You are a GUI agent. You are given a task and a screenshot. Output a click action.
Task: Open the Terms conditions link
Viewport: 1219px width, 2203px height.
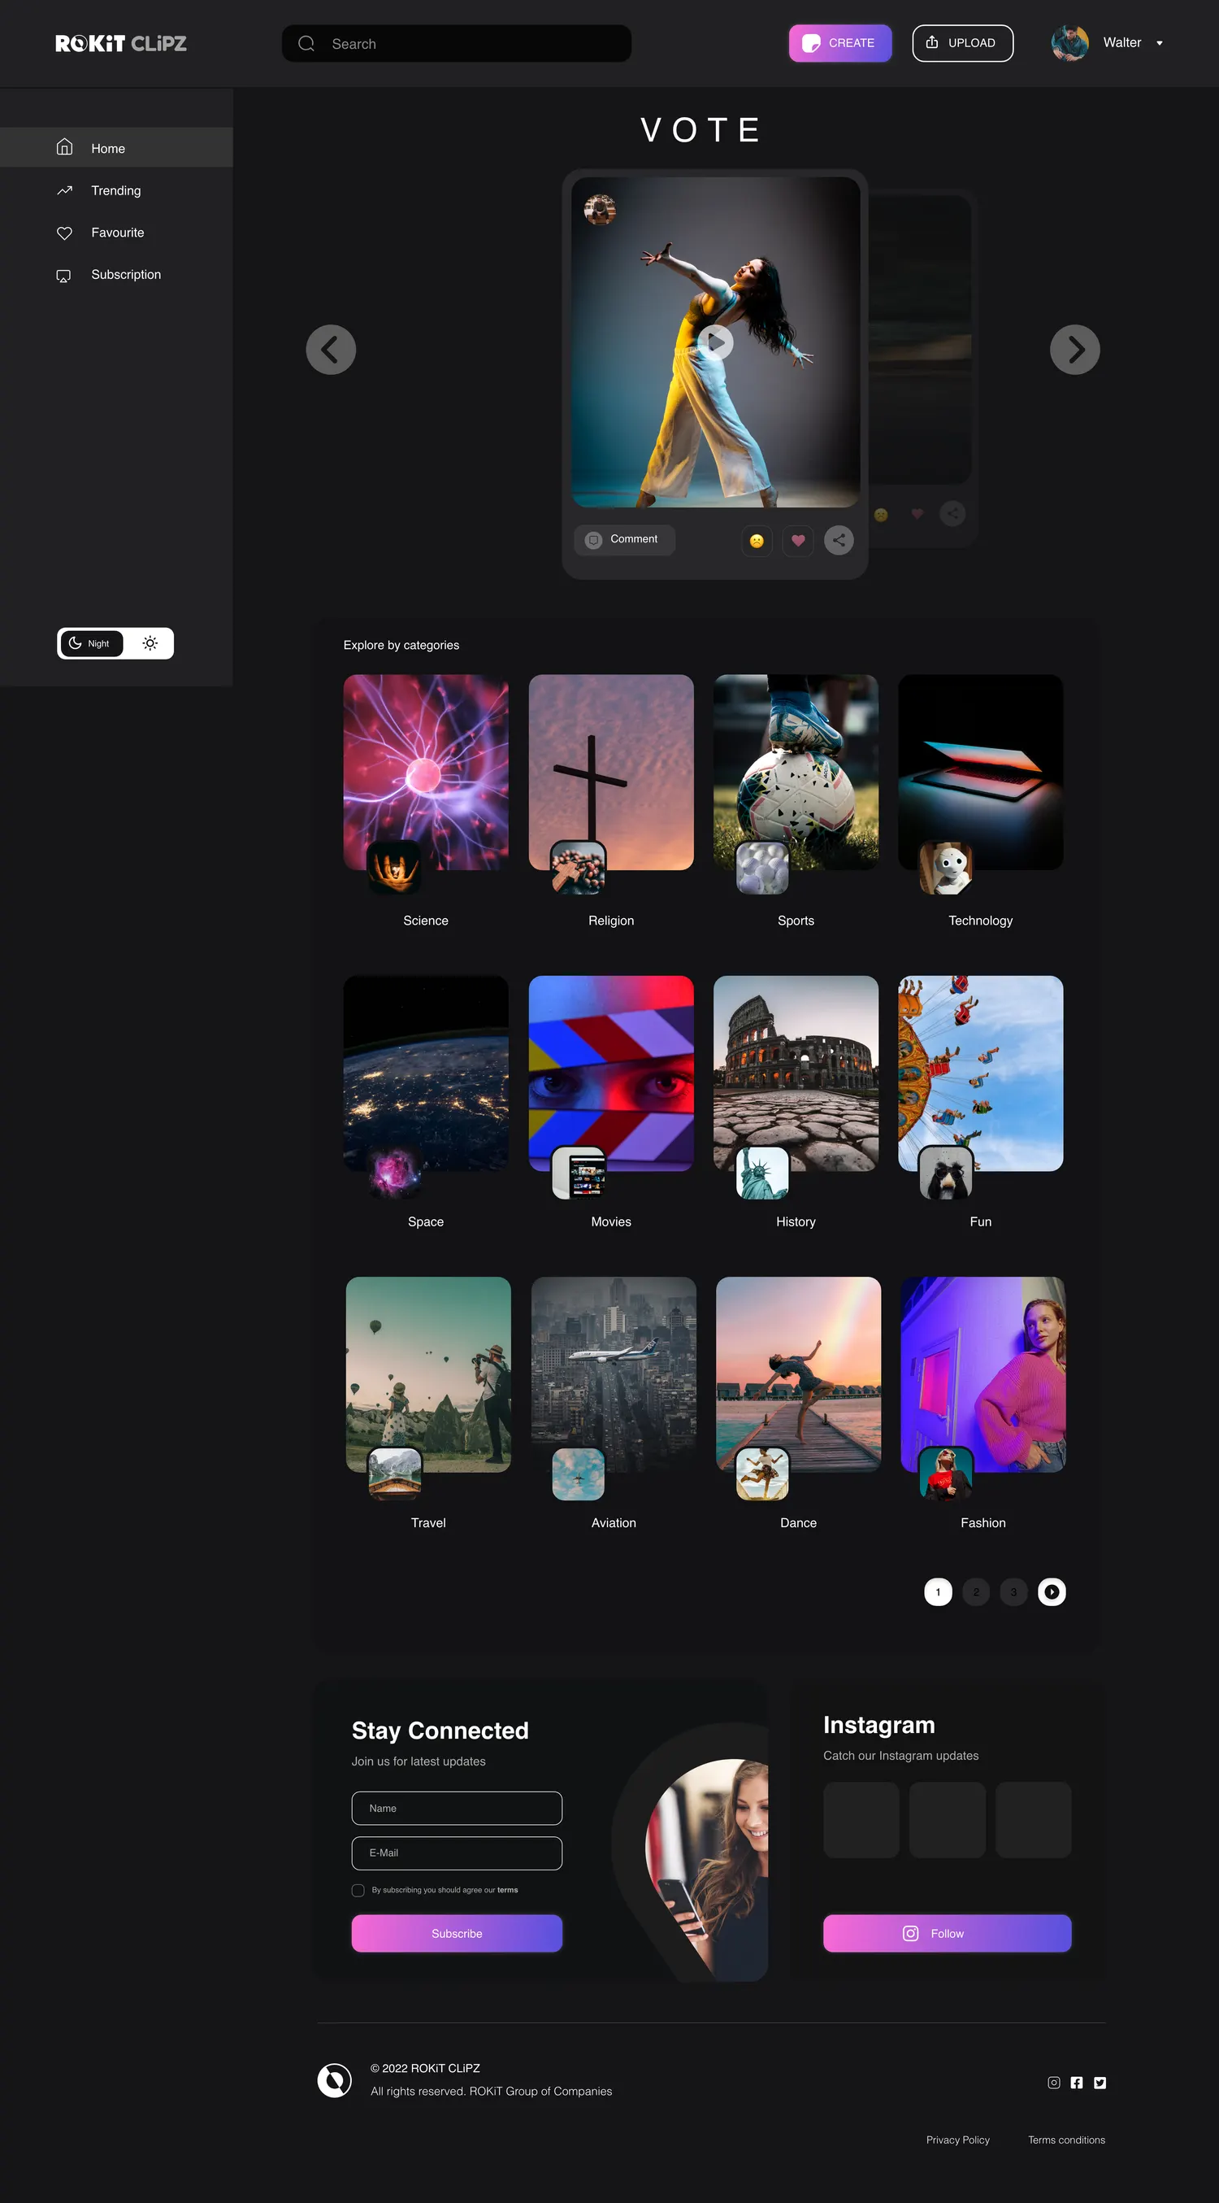click(x=1066, y=2140)
